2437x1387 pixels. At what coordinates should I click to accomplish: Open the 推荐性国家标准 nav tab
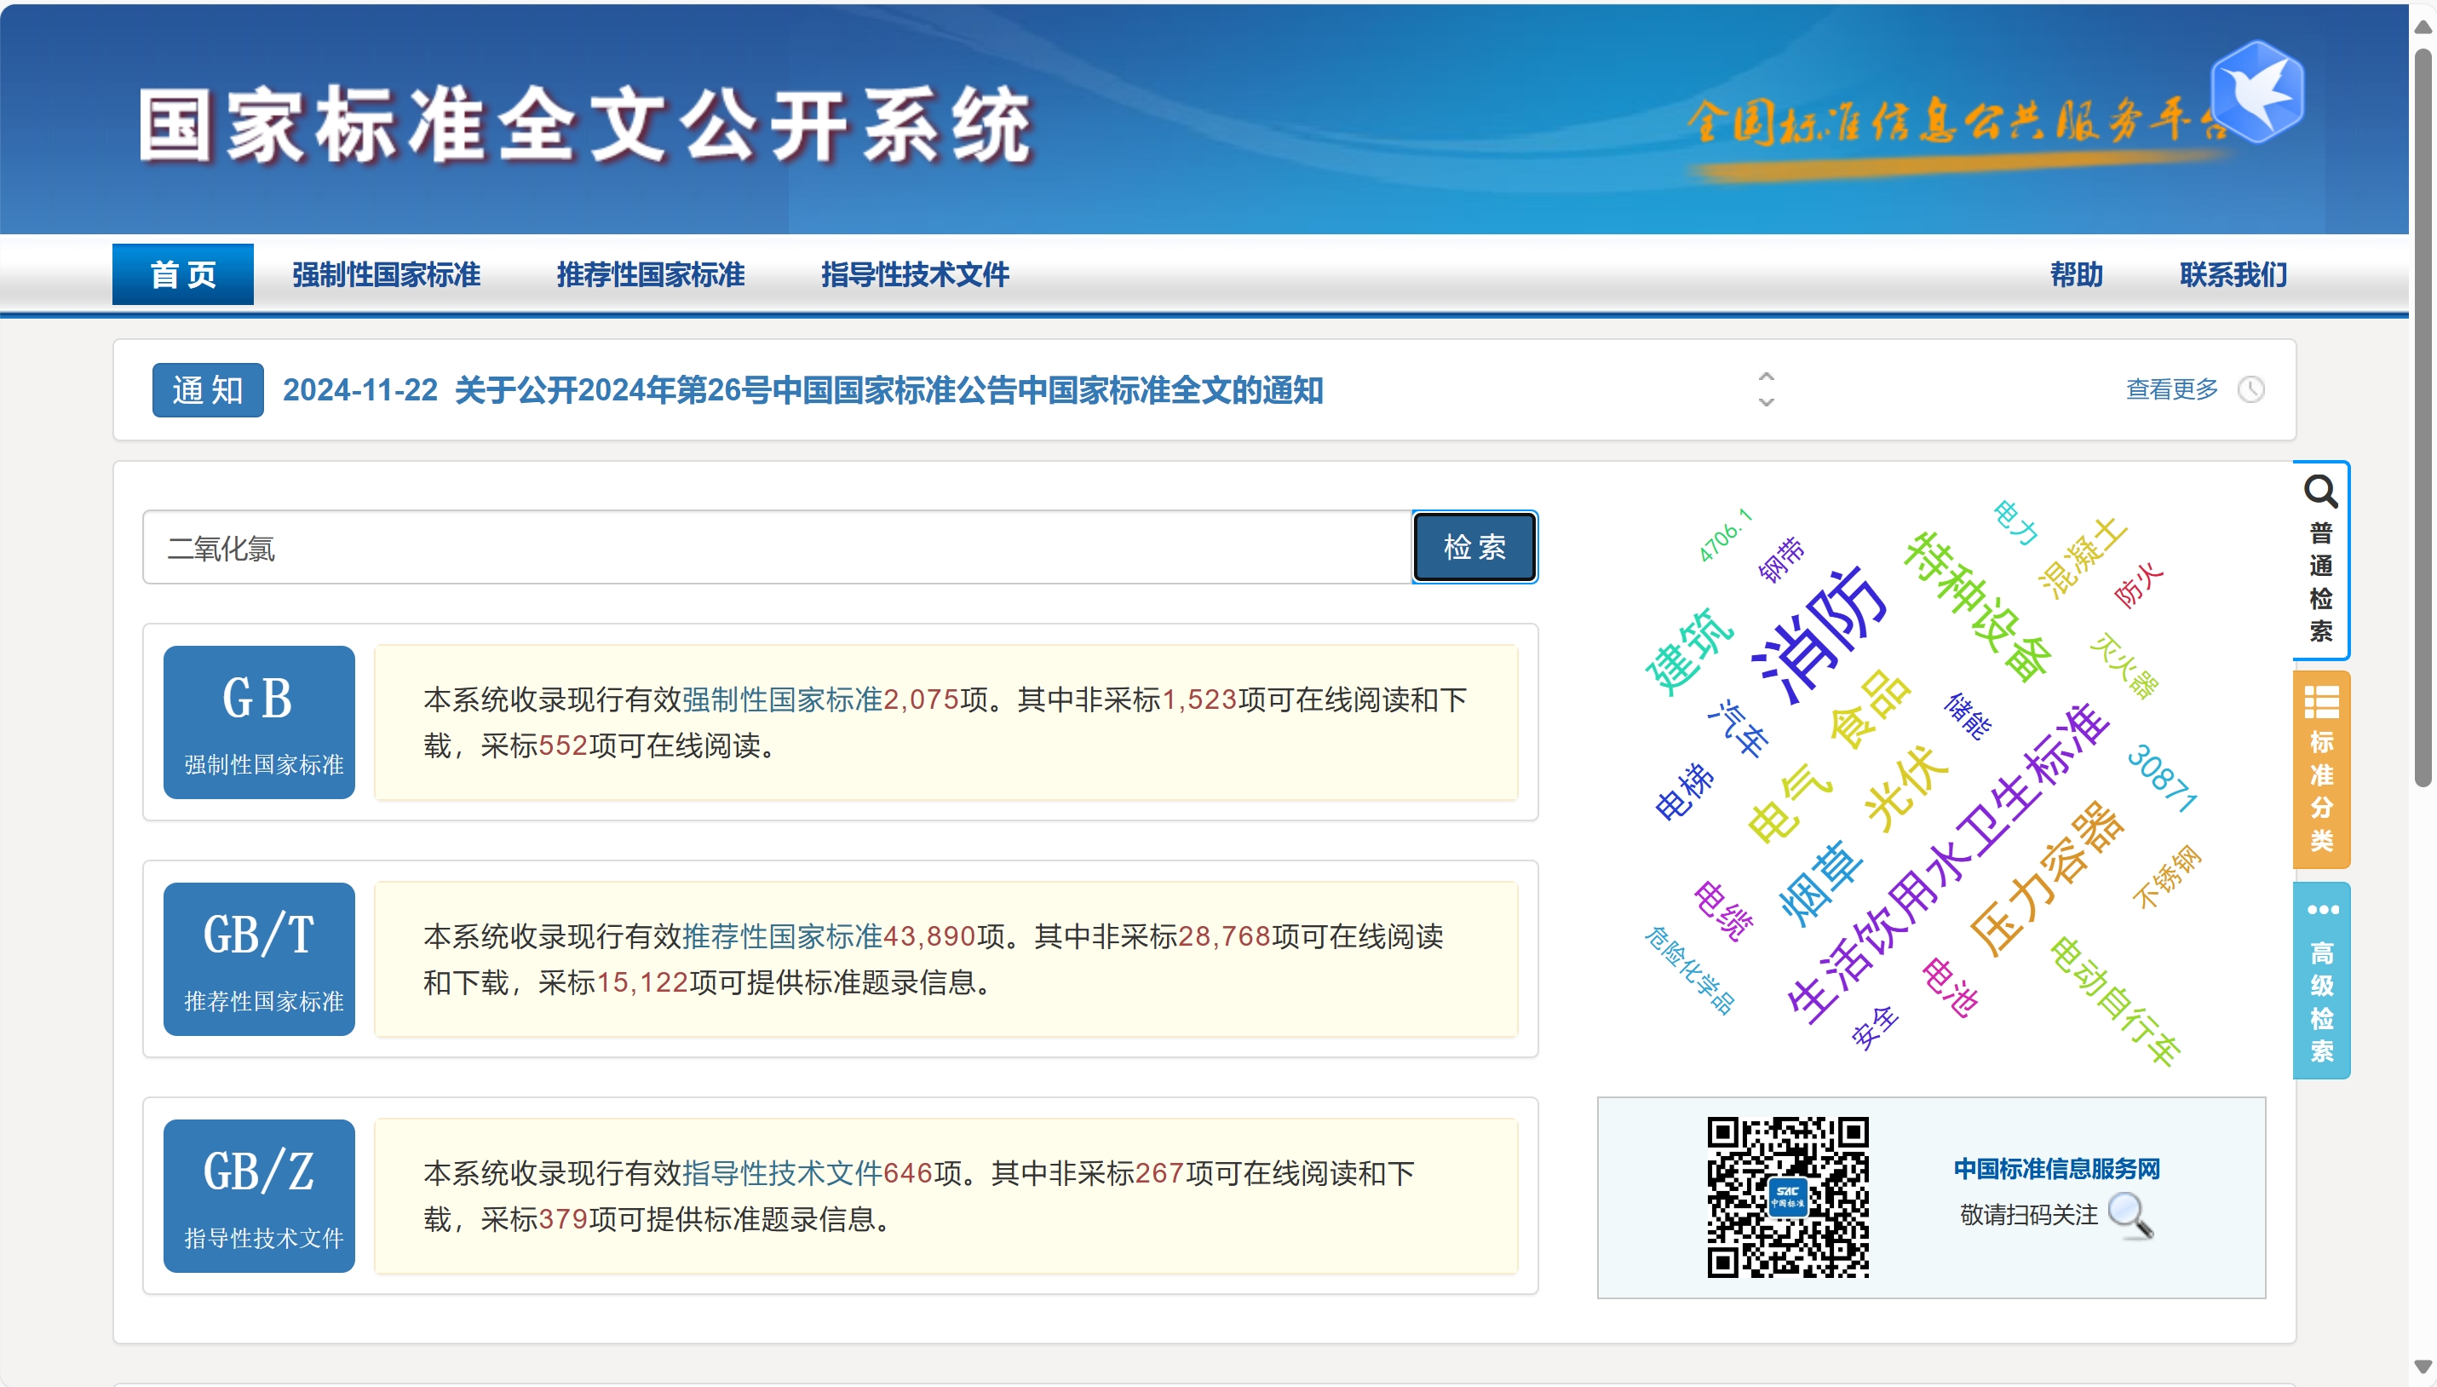tap(651, 274)
